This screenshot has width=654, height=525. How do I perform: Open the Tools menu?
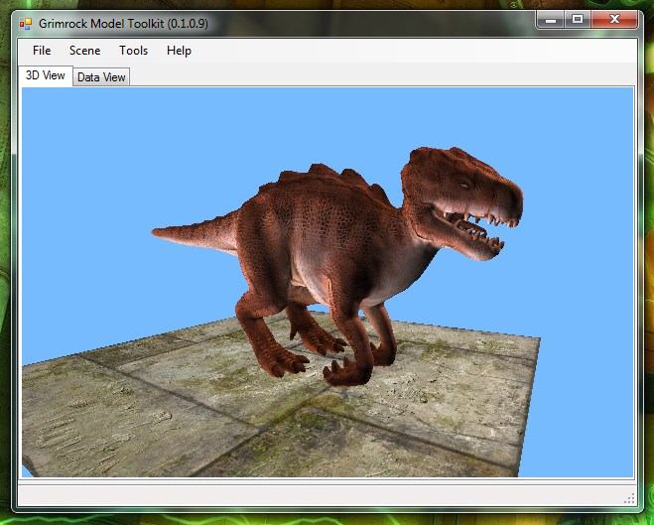tap(133, 51)
